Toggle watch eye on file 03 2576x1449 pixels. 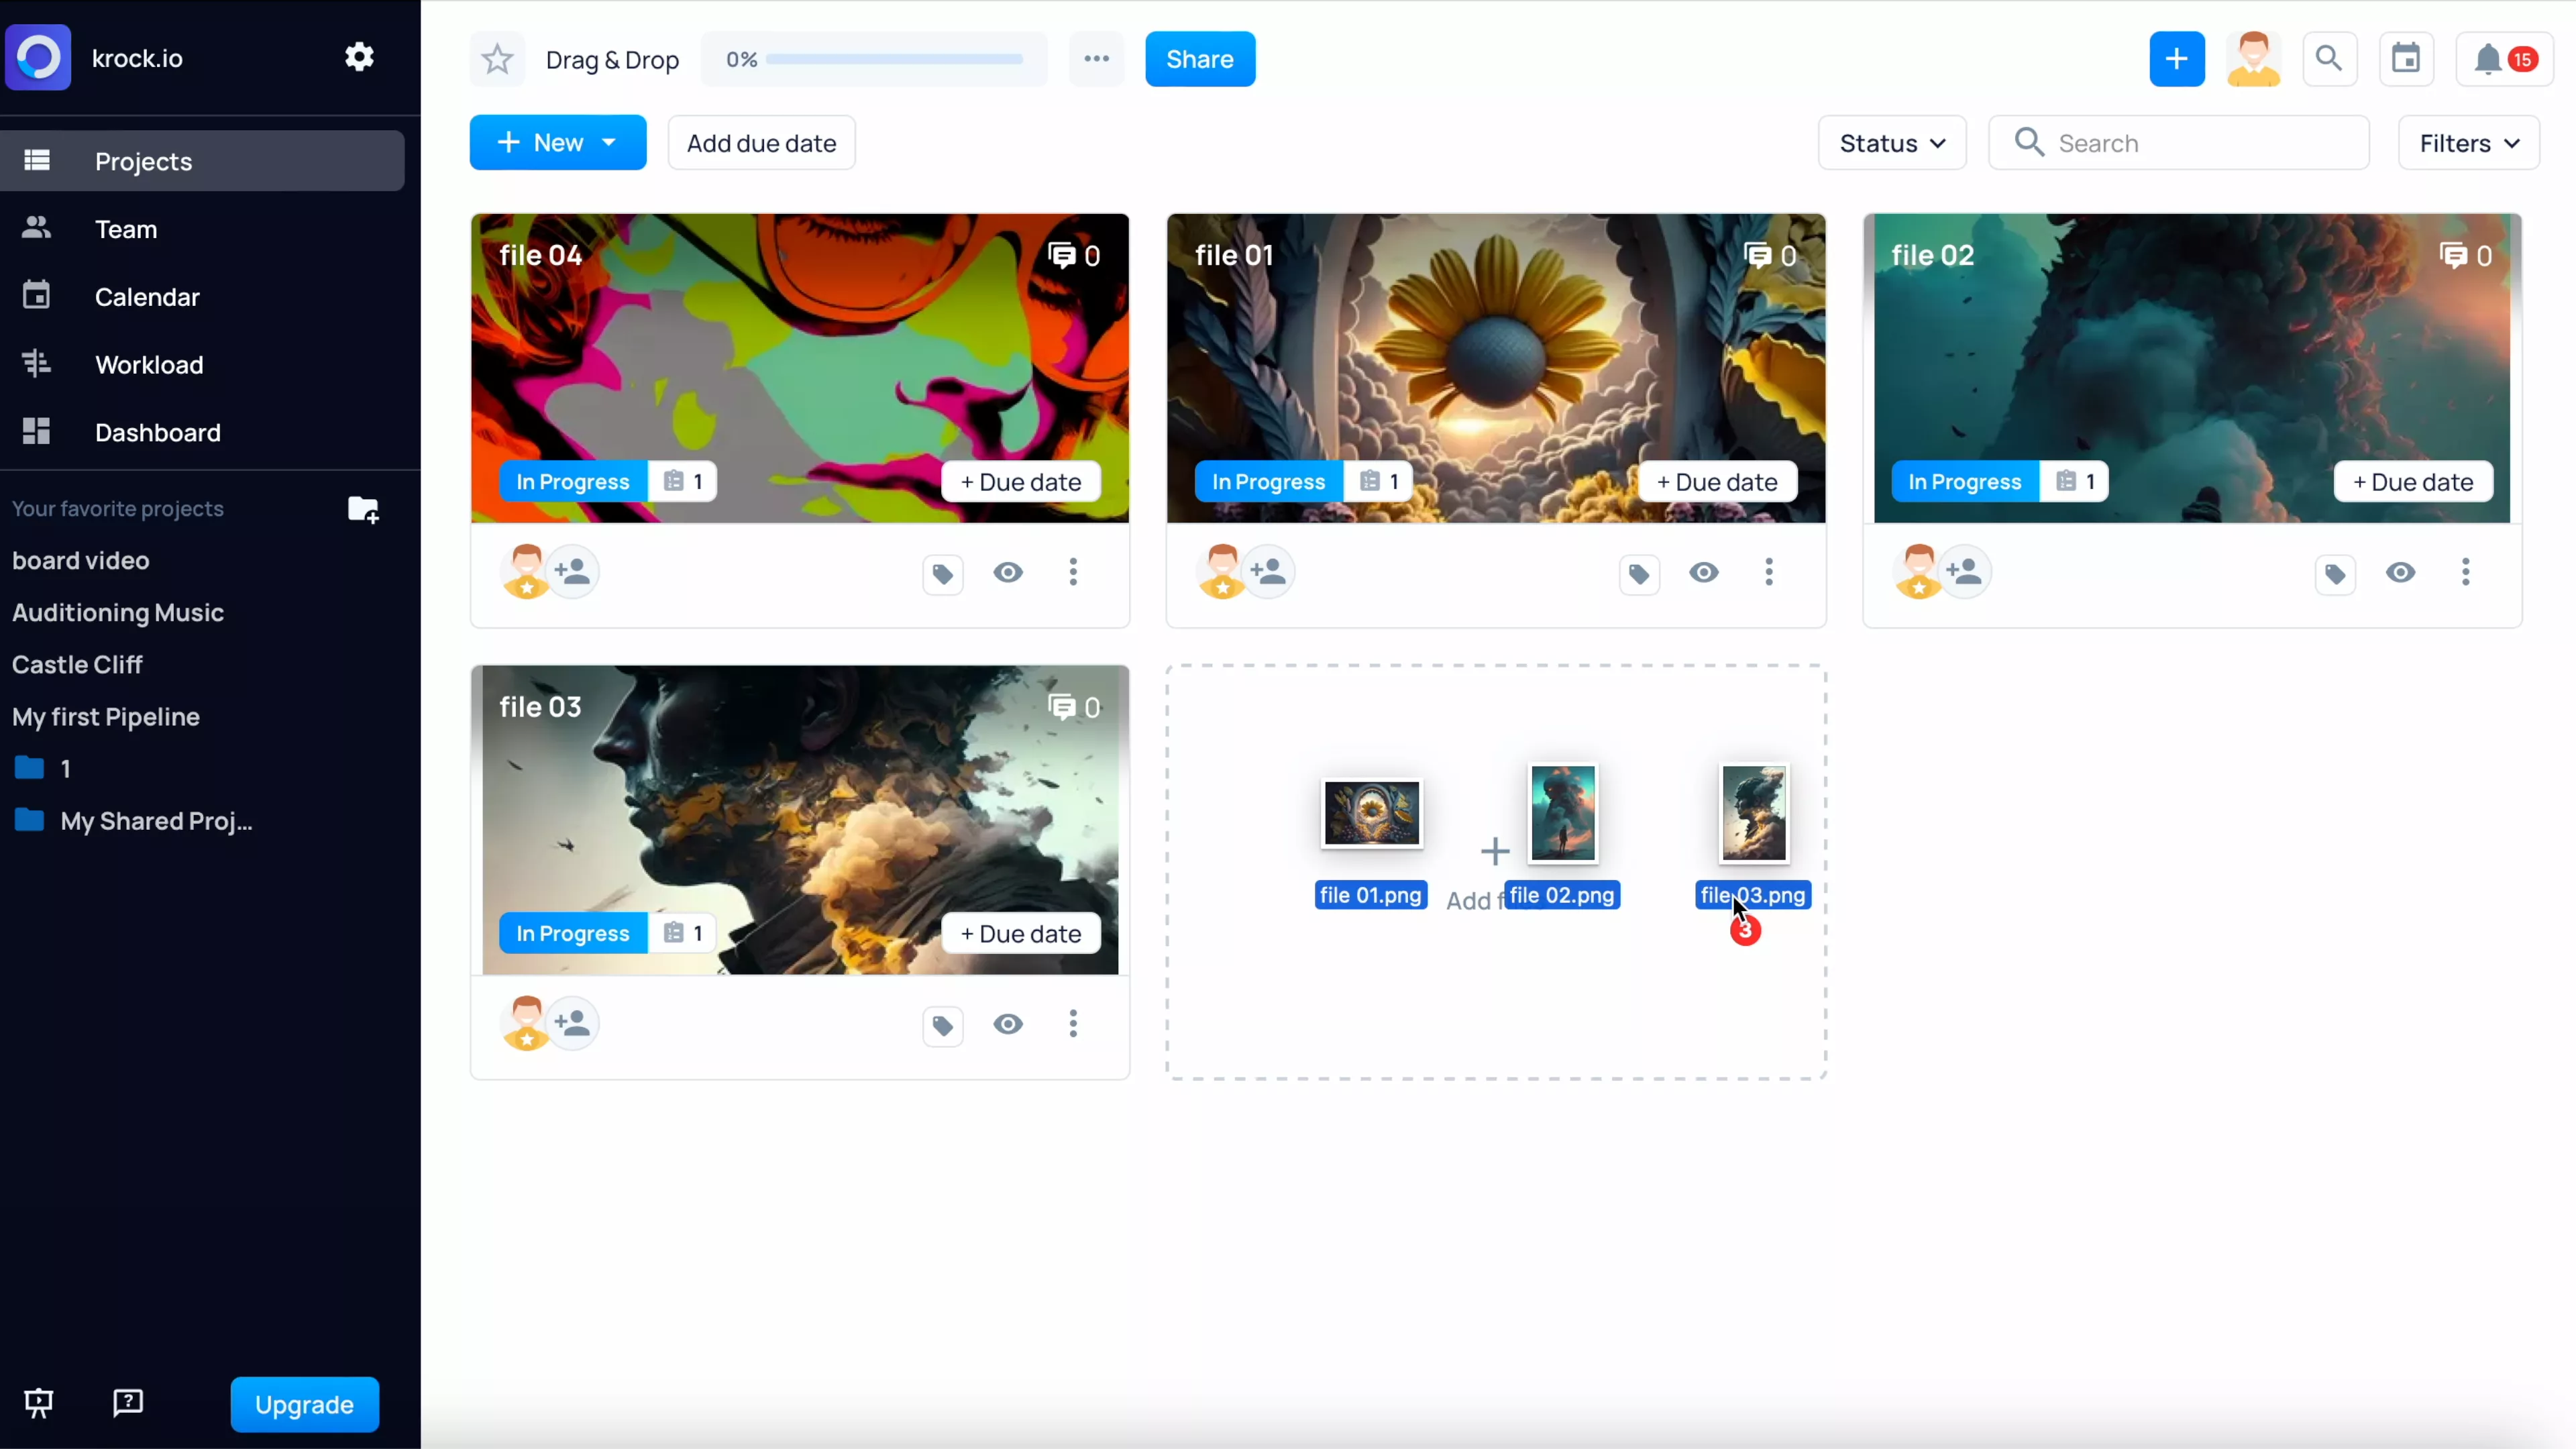coord(1008,1024)
